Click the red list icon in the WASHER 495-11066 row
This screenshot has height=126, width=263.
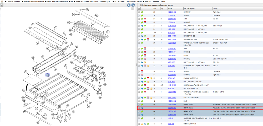[148, 40]
